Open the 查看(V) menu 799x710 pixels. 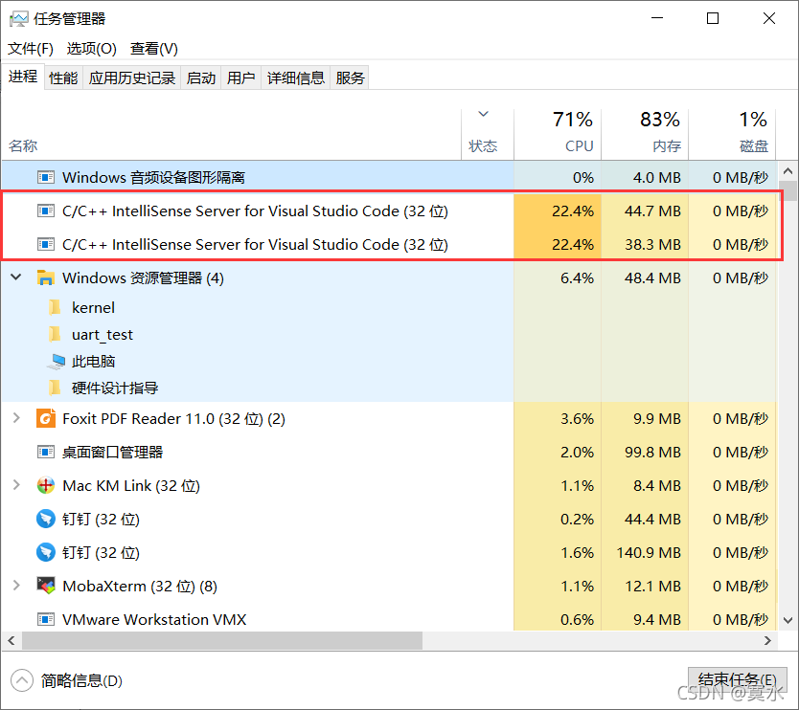point(154,49)
